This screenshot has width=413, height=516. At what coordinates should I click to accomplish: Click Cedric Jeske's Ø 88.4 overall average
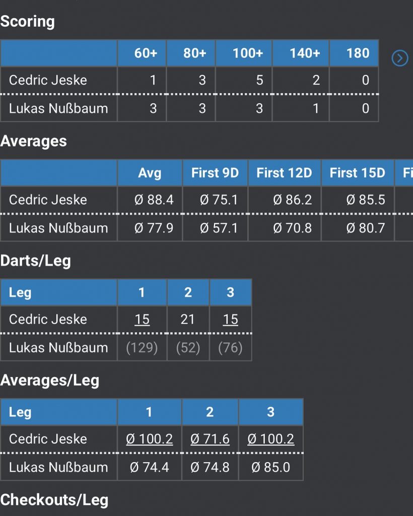(154, 200)
